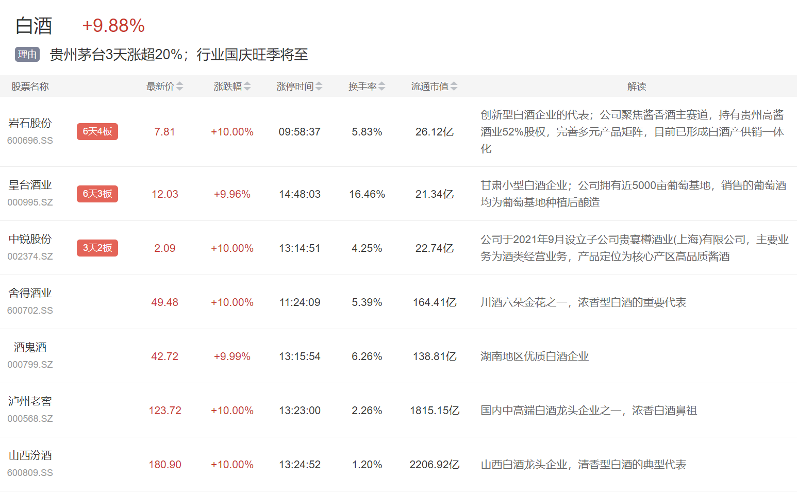
Task: Click the 白酒 sector title
Action: click(x=34, y=26)
